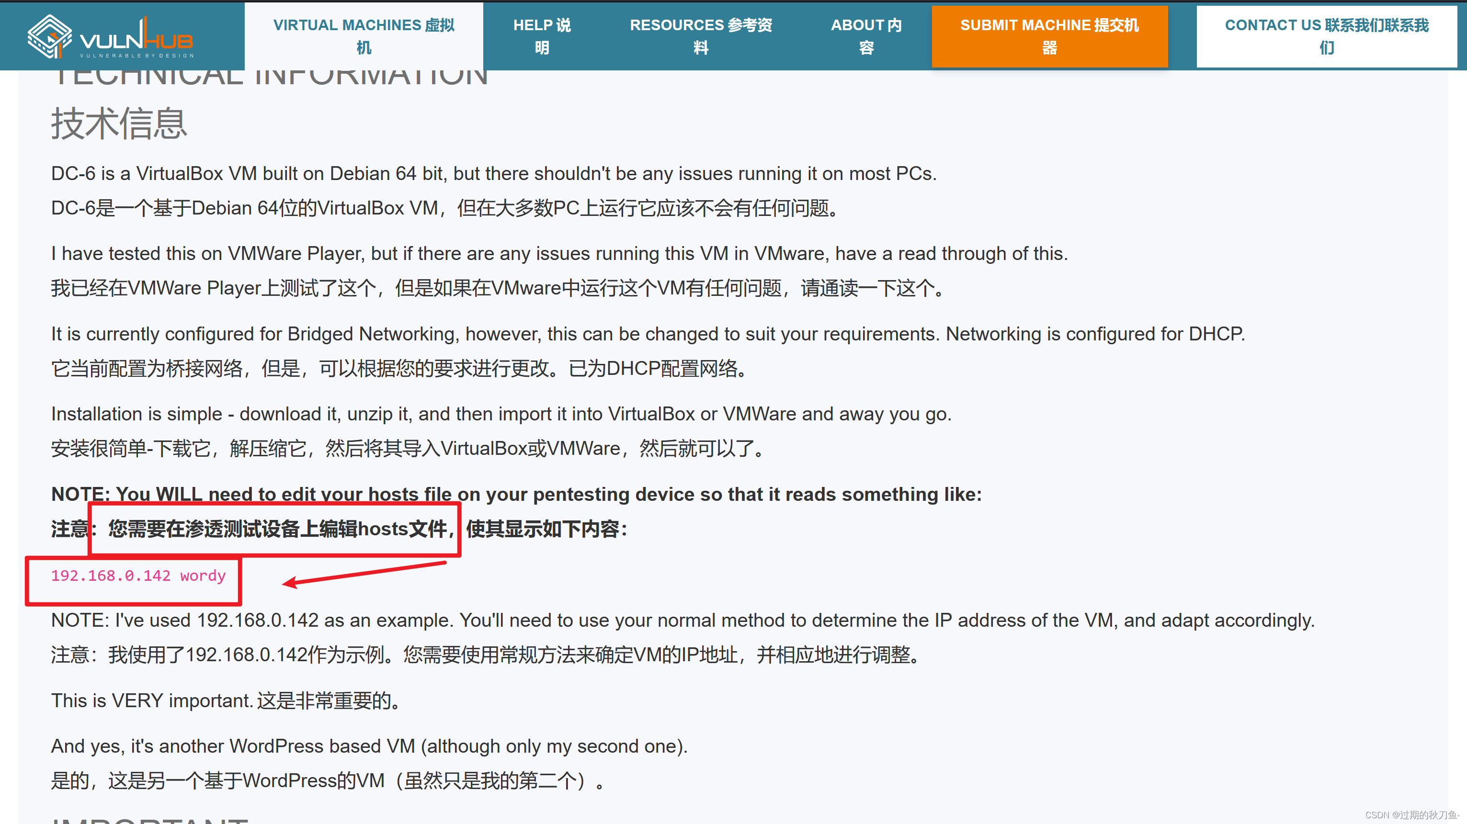Click the DC-6 VirtualBox VM description sentence
Screen dimensions: 1467x824
coord(494,174)
